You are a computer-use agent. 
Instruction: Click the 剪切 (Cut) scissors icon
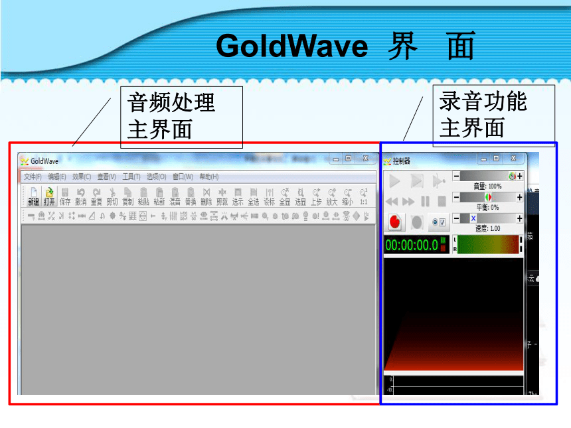(112, 196)
